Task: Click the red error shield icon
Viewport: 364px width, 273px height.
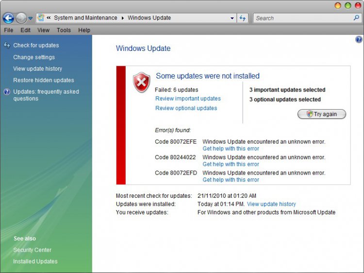Action: pyautogui.click(x=141, y=82)
